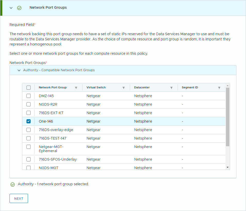Viewport: 246px width, 211px height.
Task: Click the NEXT button
Action: pos(19,198)
